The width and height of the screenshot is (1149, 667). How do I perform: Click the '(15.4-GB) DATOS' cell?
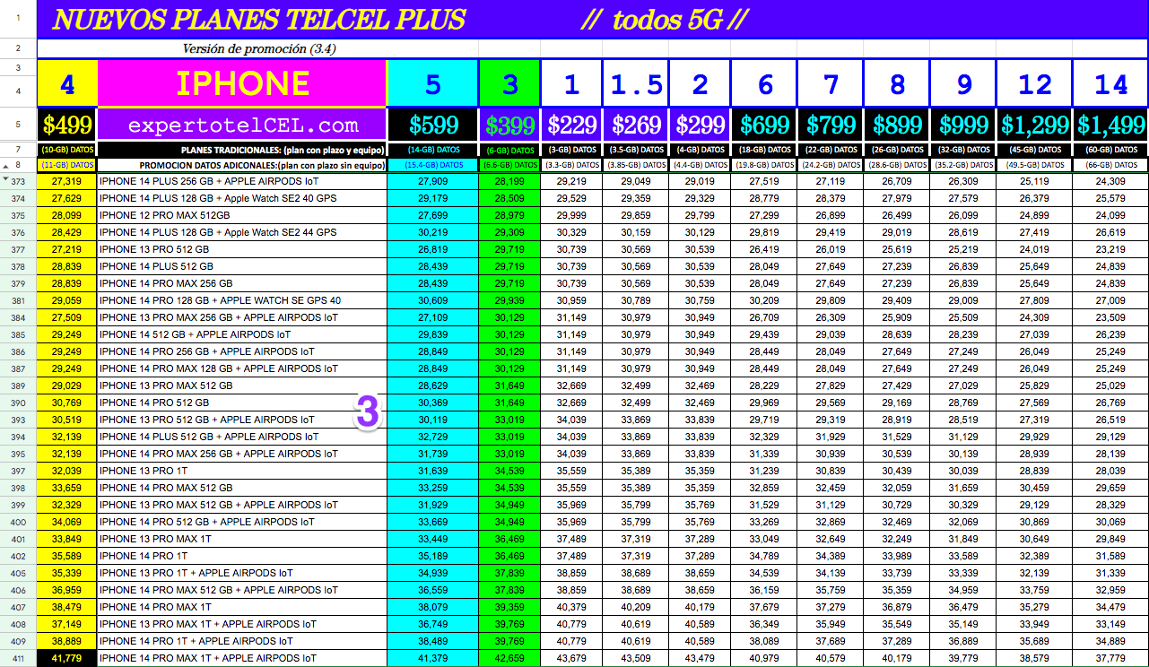coord(433,165)
